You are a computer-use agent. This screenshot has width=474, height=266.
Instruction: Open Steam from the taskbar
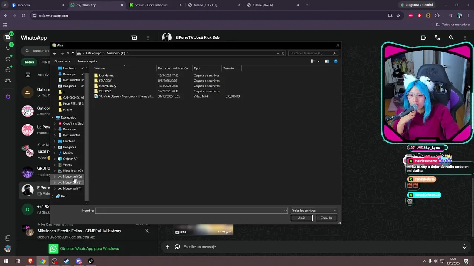[x=67, y=261]
